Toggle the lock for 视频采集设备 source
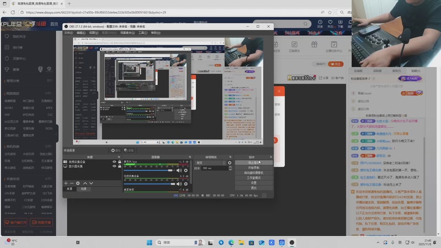This screenshot has height=248, width=441. (x=120, y=162)
